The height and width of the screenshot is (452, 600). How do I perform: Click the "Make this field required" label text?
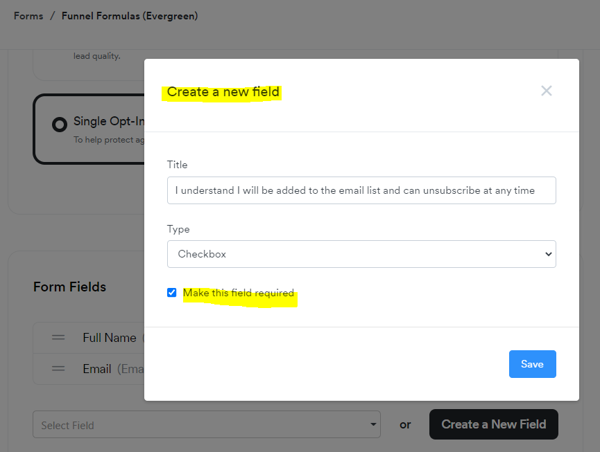(239, 293)
